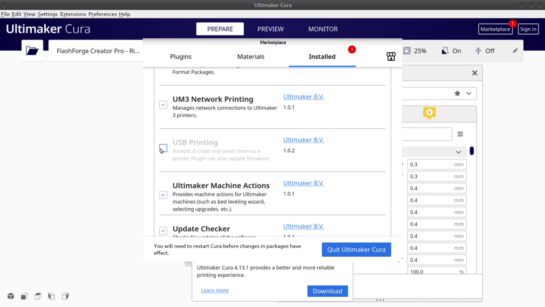The image size is (545, 307).
Task: Disable the Ultimaker Machine Actions plugin
Action: pyautogui.click(x=163, y=195)
